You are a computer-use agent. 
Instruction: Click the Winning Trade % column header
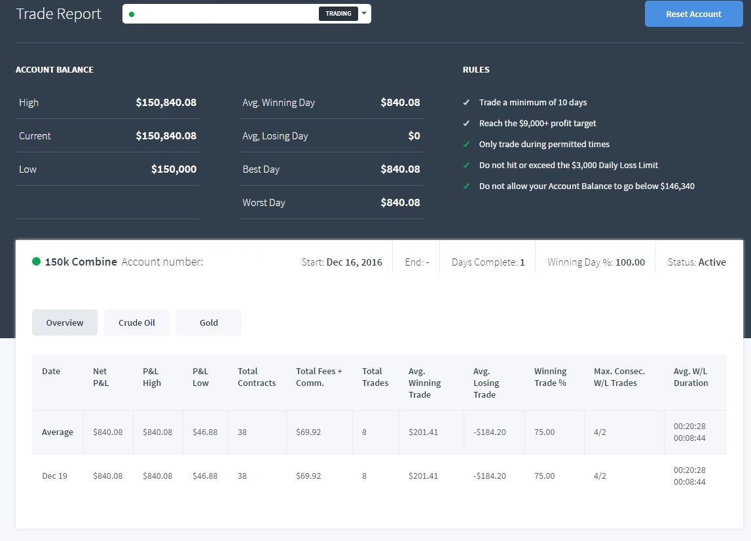(550, 377)
